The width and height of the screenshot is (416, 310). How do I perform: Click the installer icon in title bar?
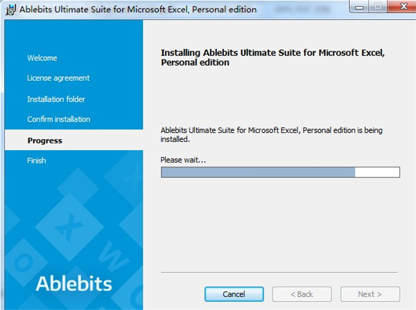tap(10, 10)
